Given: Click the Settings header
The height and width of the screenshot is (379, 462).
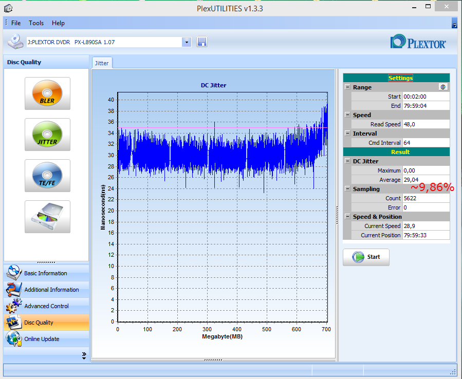Looking at the screenshot, I should click(x=396, y=78).
